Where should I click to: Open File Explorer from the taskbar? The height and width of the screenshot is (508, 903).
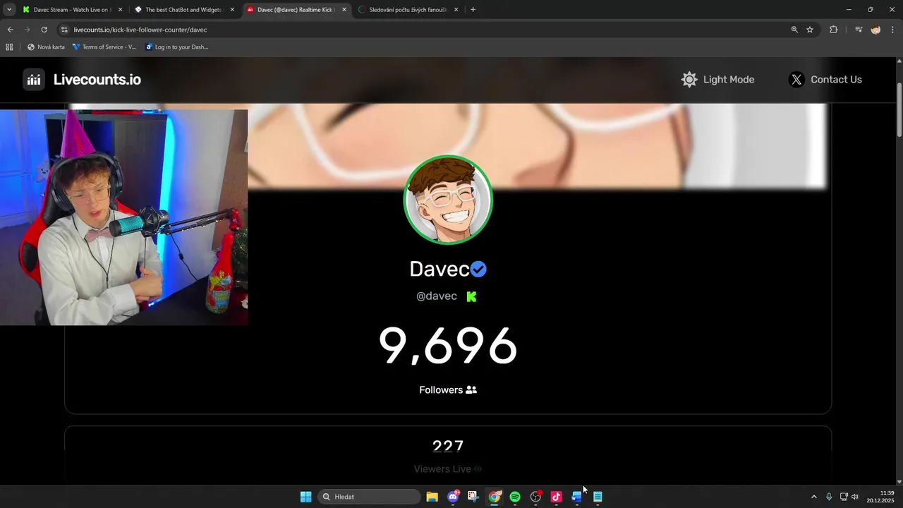click(432, 497)
